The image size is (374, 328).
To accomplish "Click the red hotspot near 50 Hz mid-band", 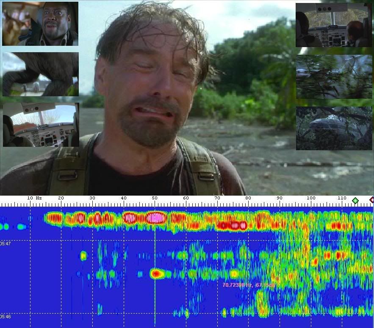I will coord(157,274).
